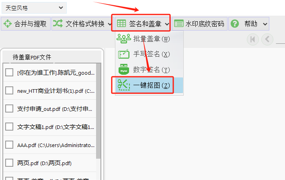This screenshot has width=285, height=180.
Task: Open the 合并与提取 toolbar button
Action: [x=26, y=24]
